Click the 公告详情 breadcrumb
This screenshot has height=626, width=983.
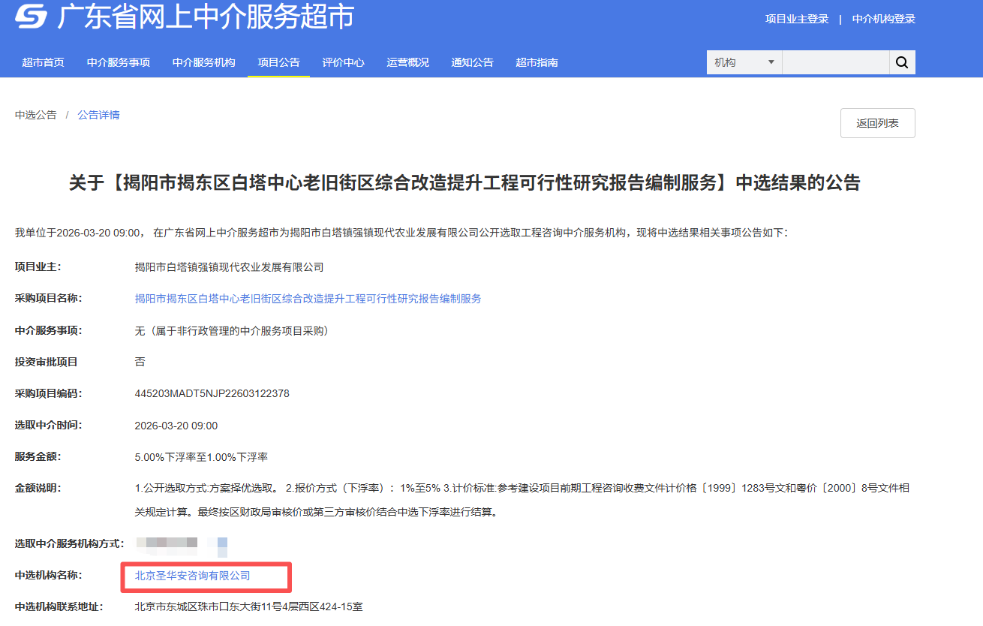tap(98, 115)
